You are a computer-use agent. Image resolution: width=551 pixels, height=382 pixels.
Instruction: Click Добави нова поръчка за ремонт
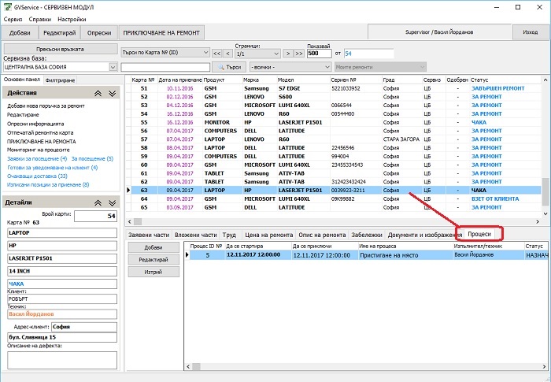pyautogui.click(x=46, y=106)
